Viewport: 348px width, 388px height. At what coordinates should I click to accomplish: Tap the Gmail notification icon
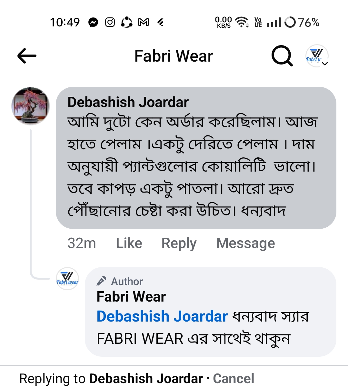pyautogui.click(x=144, y=22)
